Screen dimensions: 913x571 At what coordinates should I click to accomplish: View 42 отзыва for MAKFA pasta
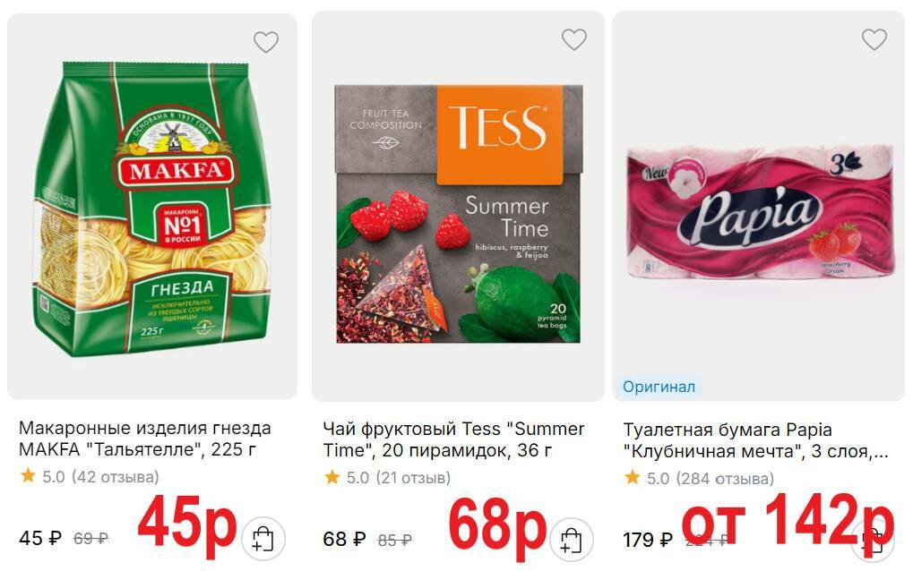pyautogui.click(x=116, y=477)
